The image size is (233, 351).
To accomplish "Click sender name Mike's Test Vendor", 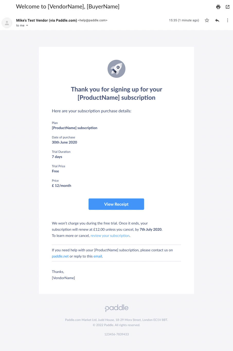I will pyautogui.click(x=47, y=20).
